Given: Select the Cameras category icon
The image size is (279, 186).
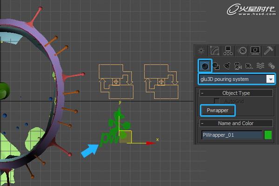Looking at the screenshot, I should 238,66.
